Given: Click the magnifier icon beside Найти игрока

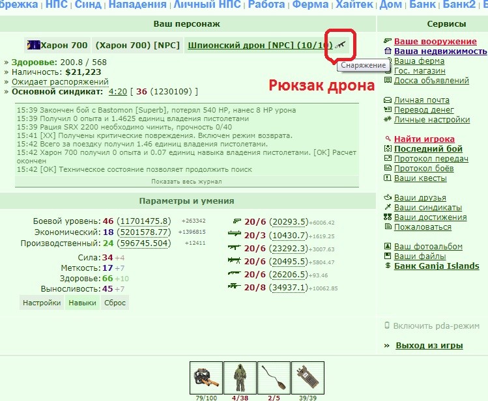Looking at the screenshot, I should [388, 138].
